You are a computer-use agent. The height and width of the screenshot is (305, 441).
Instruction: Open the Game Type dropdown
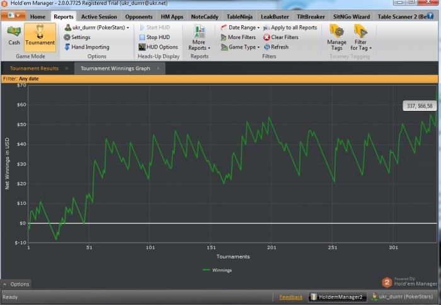(242, 47)
